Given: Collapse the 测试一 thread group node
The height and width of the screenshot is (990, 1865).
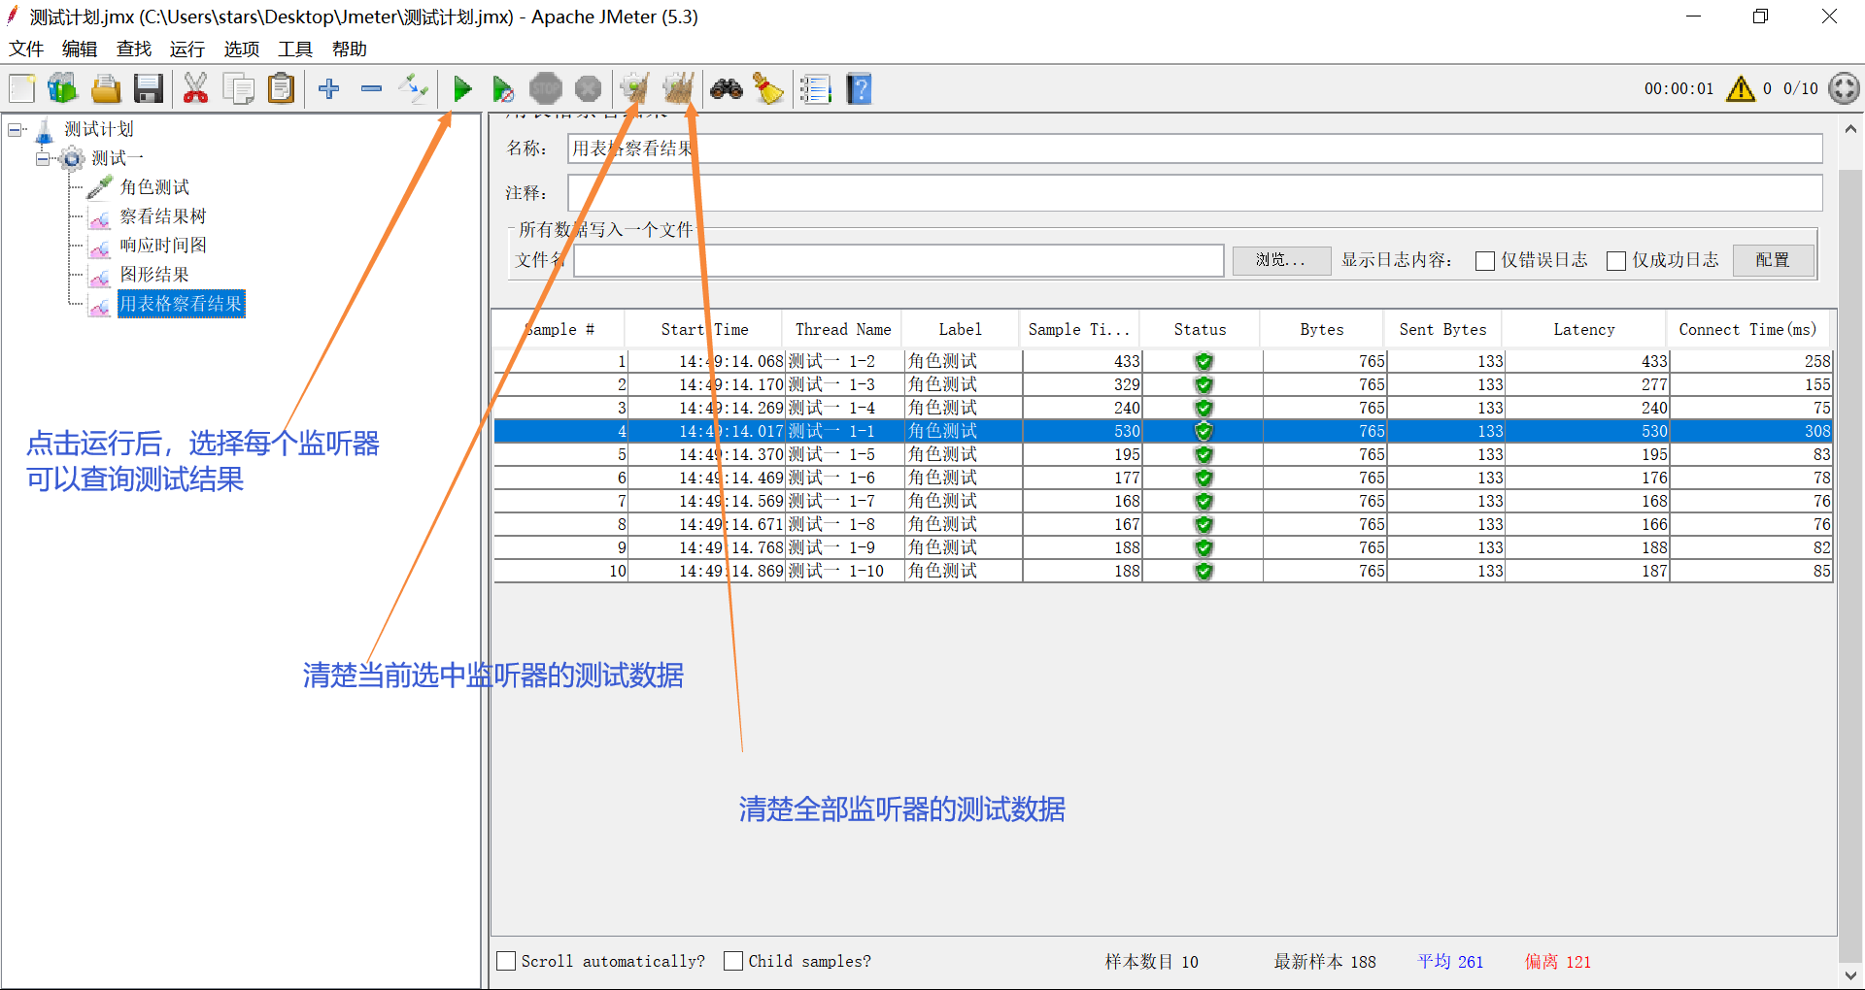Looking at the screenshot, I should coord(43,158).
